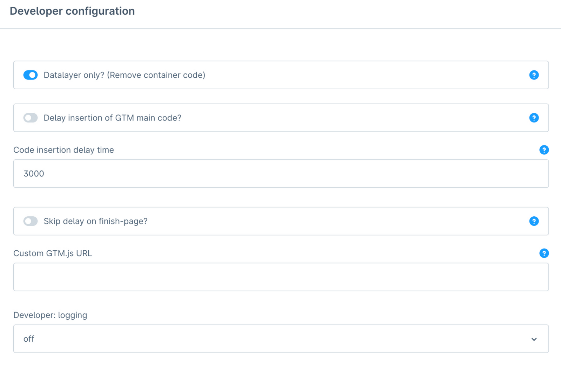Image resolution: width=561 pixels, height=377 pixels.
Task: Click the chevron arrow in logging select
Action: [534, 339]
